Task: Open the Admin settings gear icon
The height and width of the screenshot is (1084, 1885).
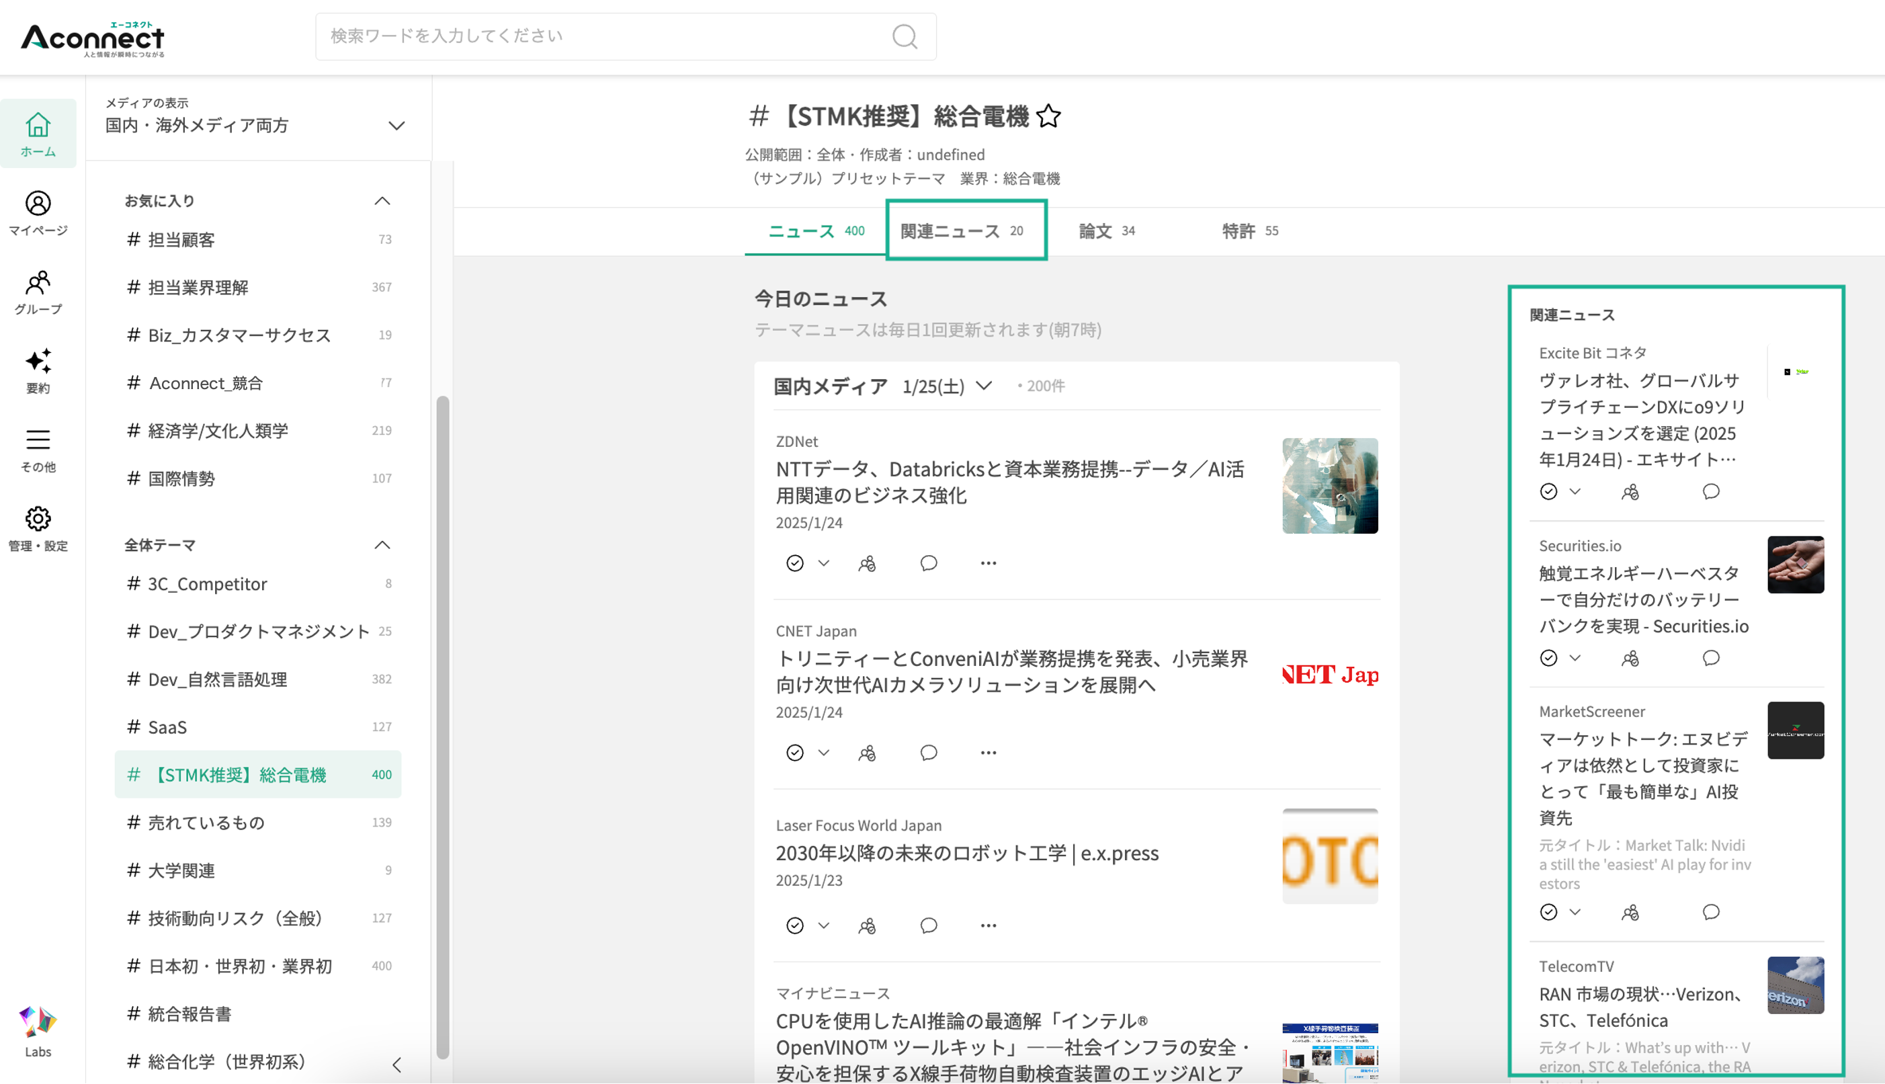Action: [x=38, y=529]
